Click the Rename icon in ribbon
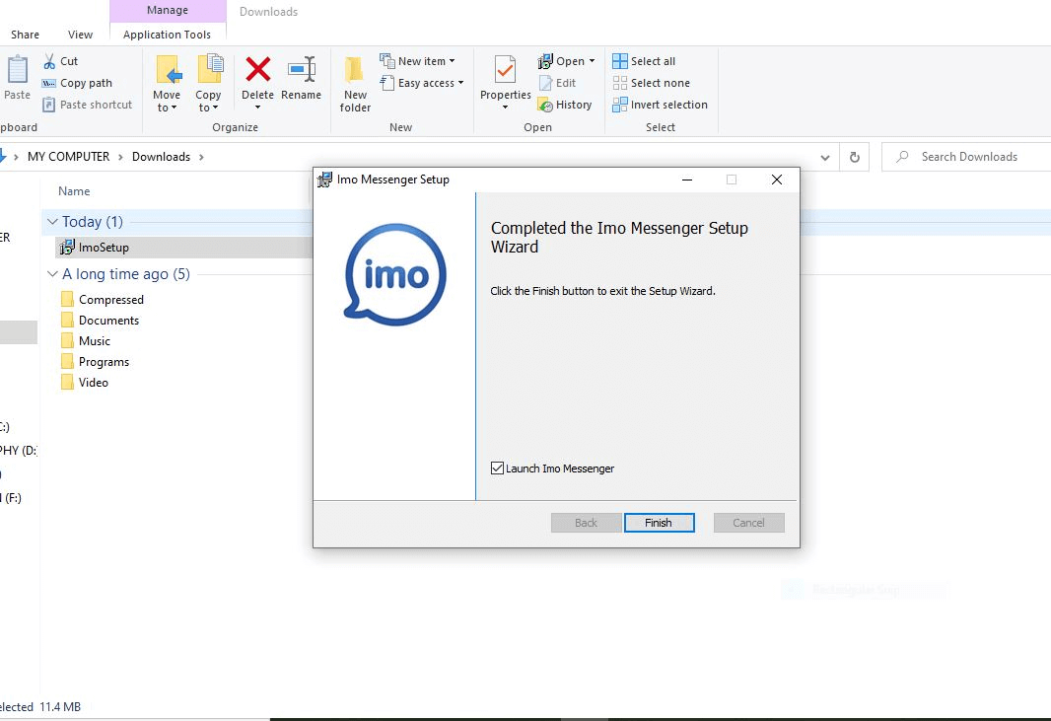1051x721 pixels. click(x=302, y=69)
